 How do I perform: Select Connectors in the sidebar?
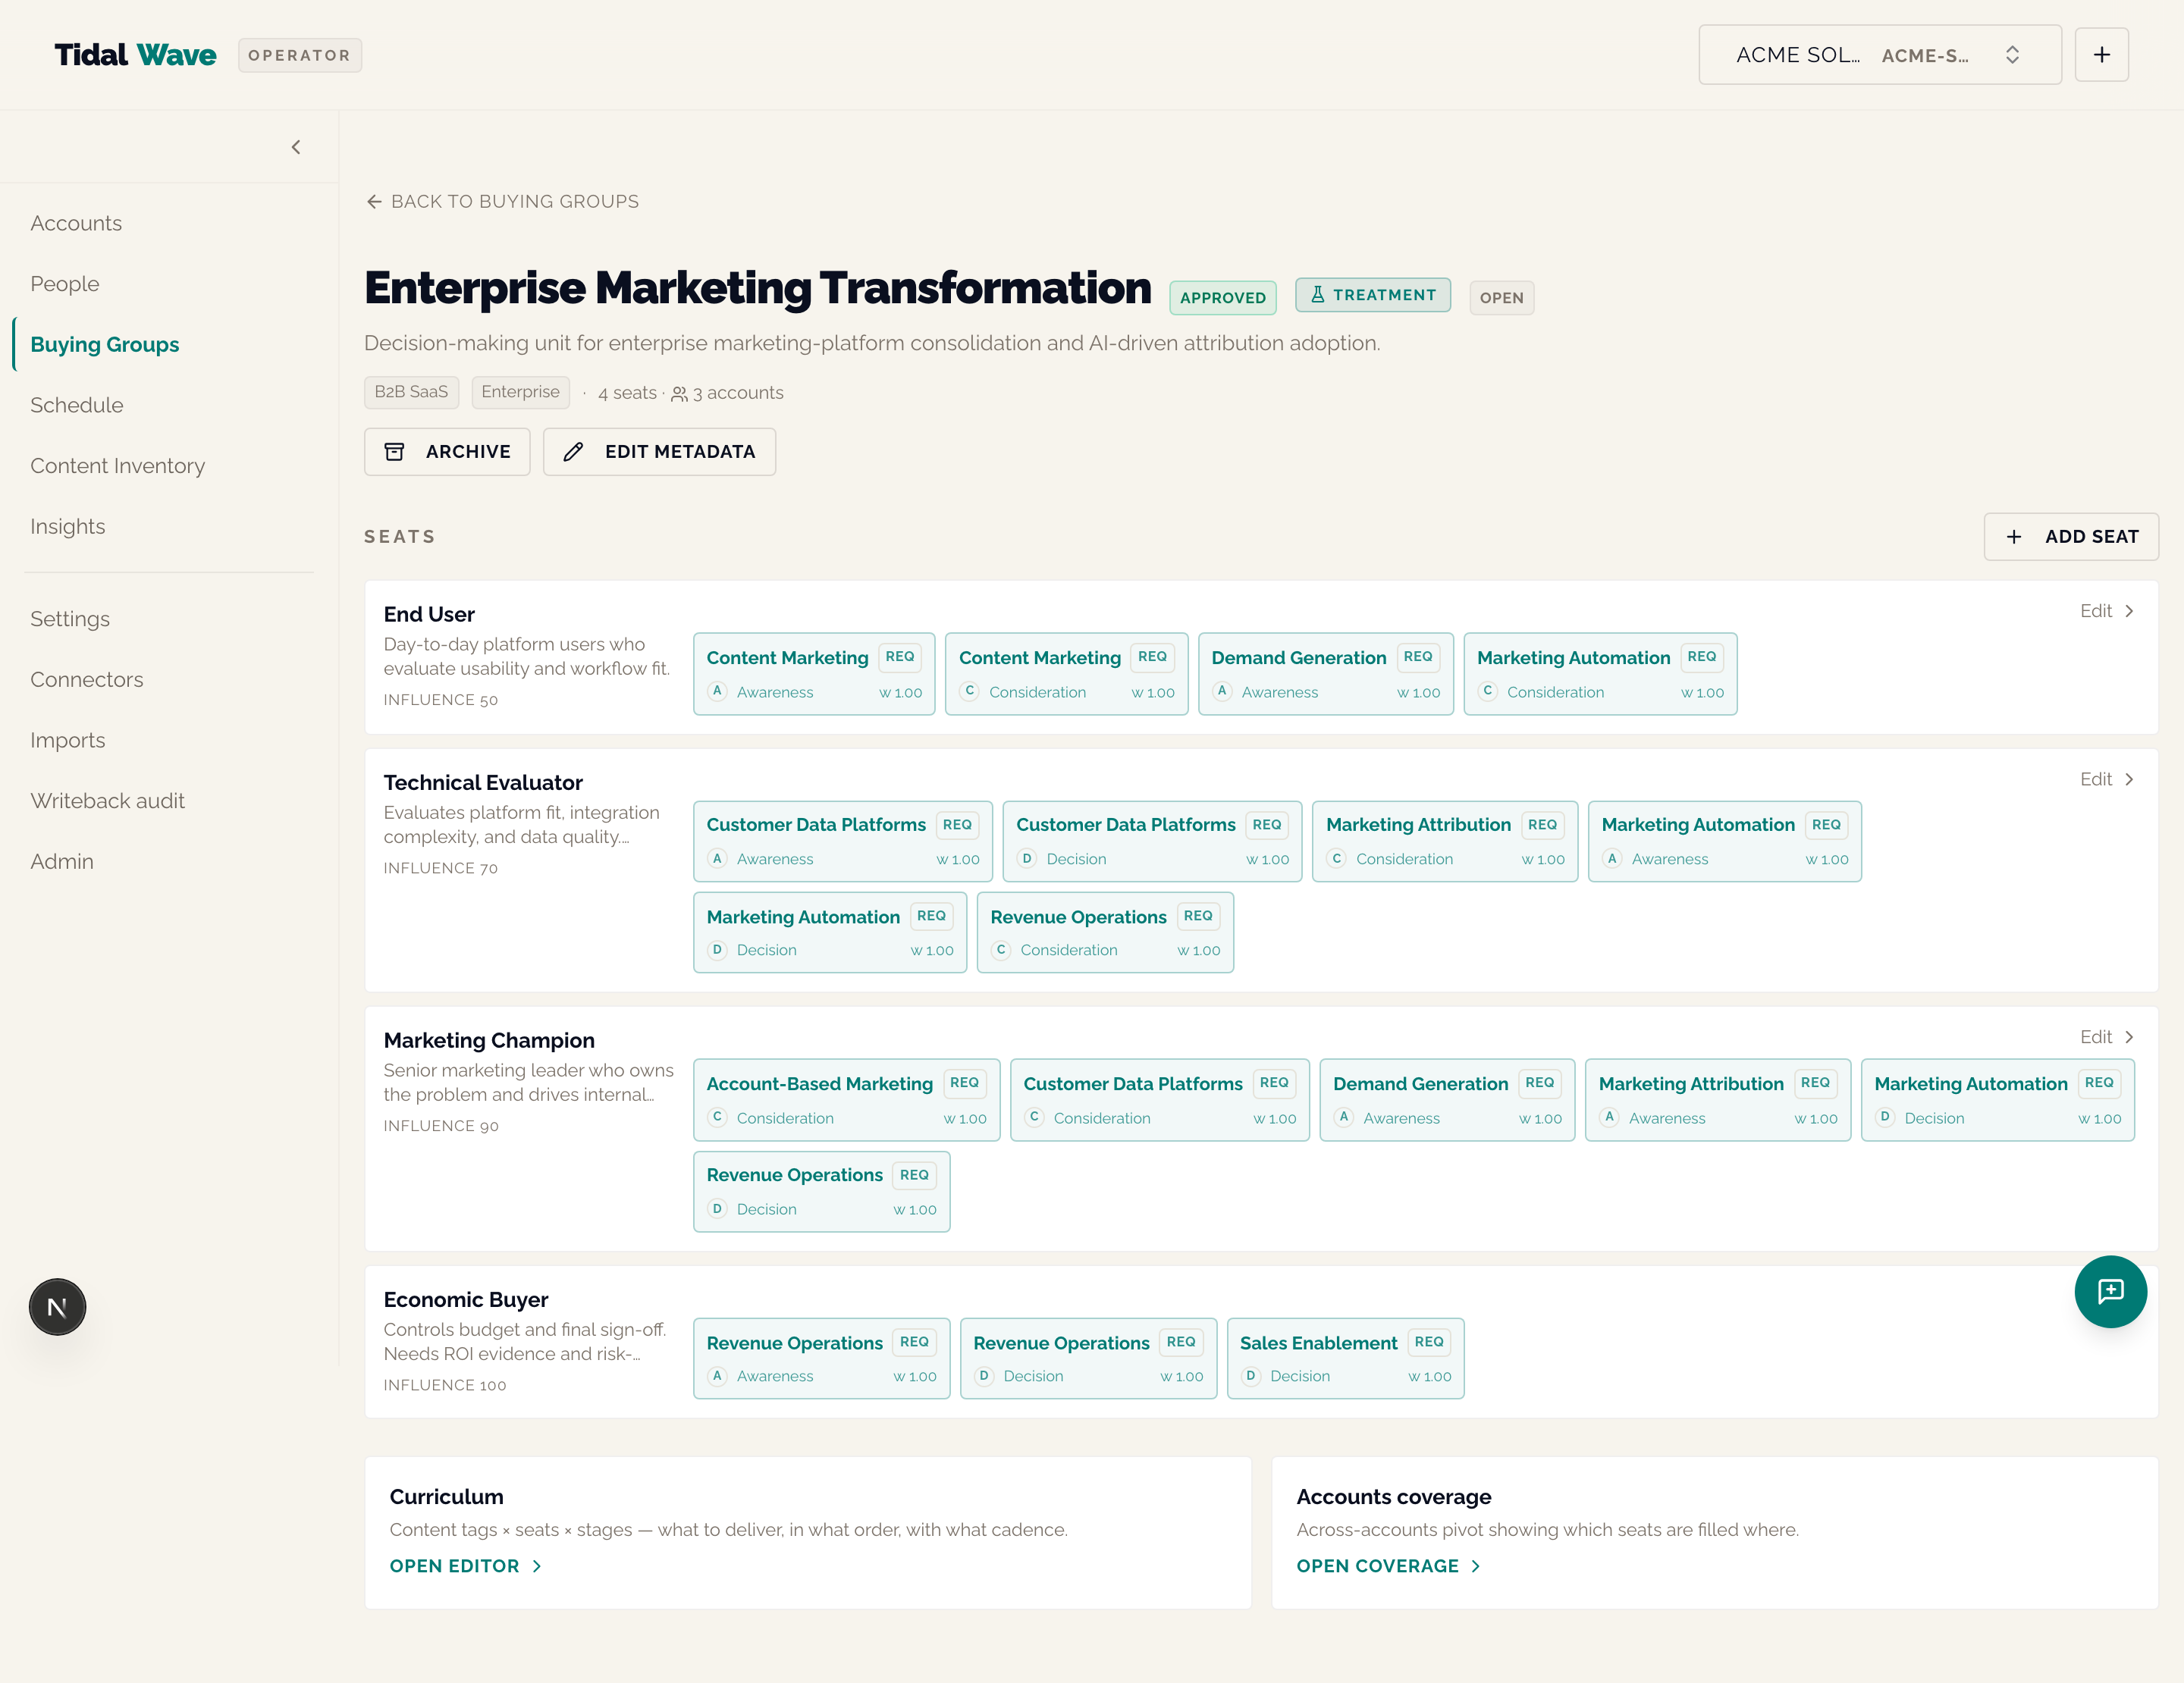[x=86, y=679]
